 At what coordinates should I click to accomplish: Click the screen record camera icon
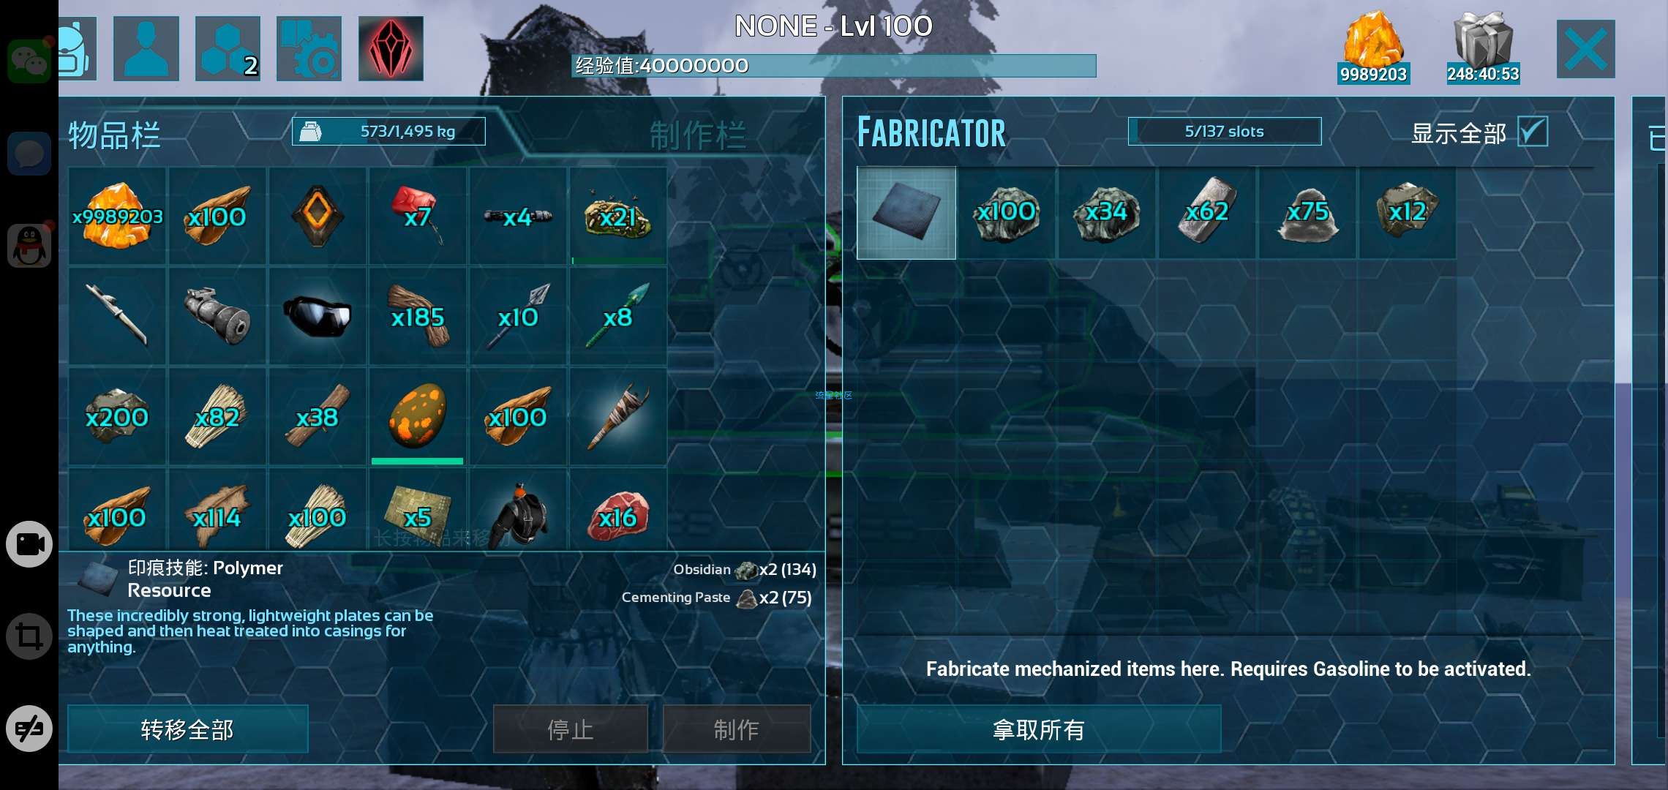29,544
